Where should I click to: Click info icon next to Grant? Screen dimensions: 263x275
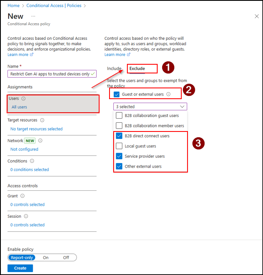click(x=23, y=196)
